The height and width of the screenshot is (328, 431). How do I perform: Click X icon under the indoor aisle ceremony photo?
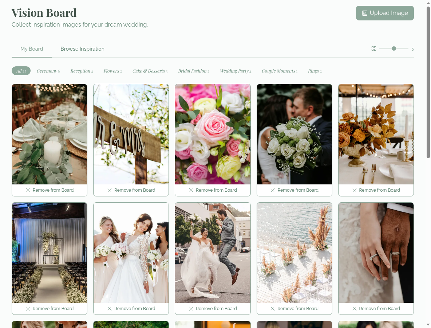tap(28, 309)
